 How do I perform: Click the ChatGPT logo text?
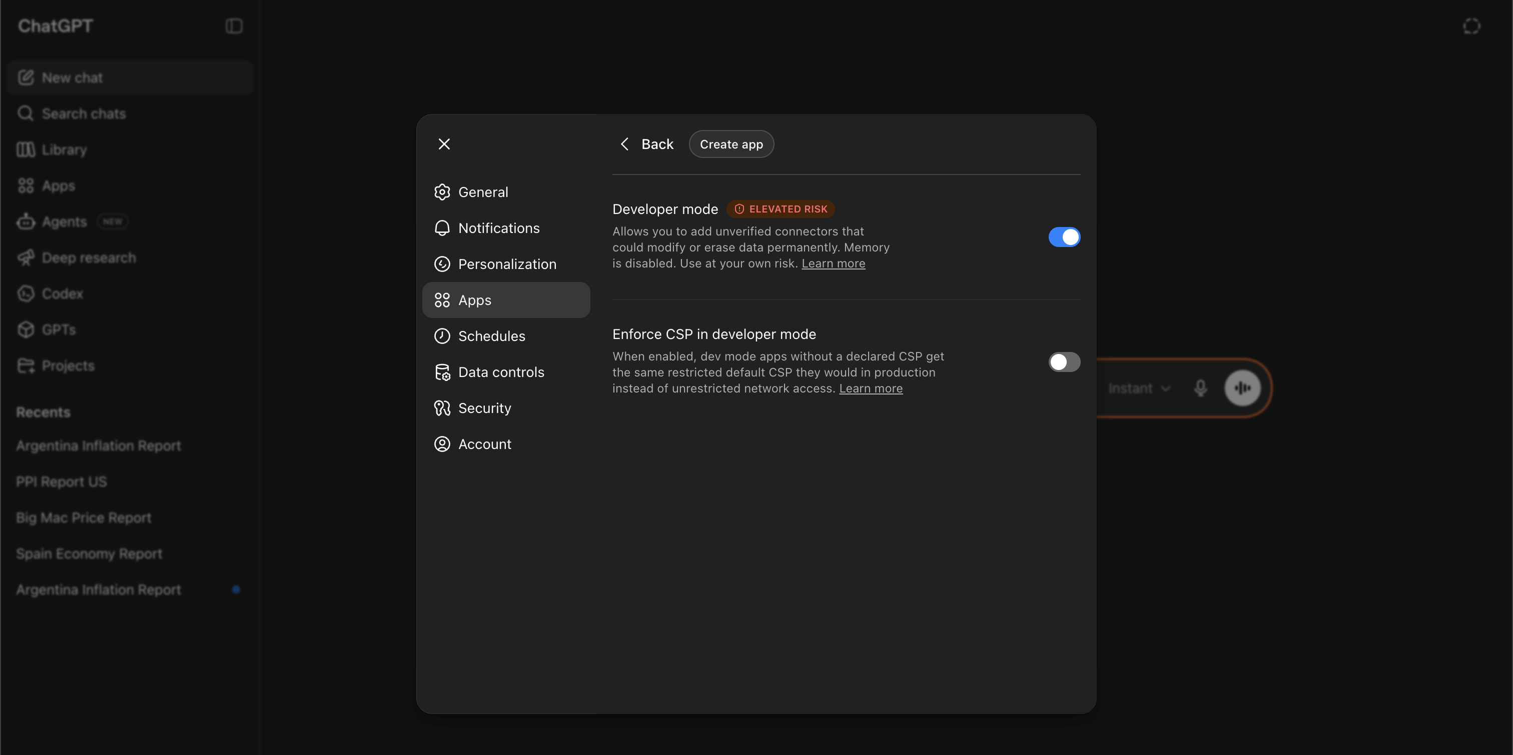(55, 26)
